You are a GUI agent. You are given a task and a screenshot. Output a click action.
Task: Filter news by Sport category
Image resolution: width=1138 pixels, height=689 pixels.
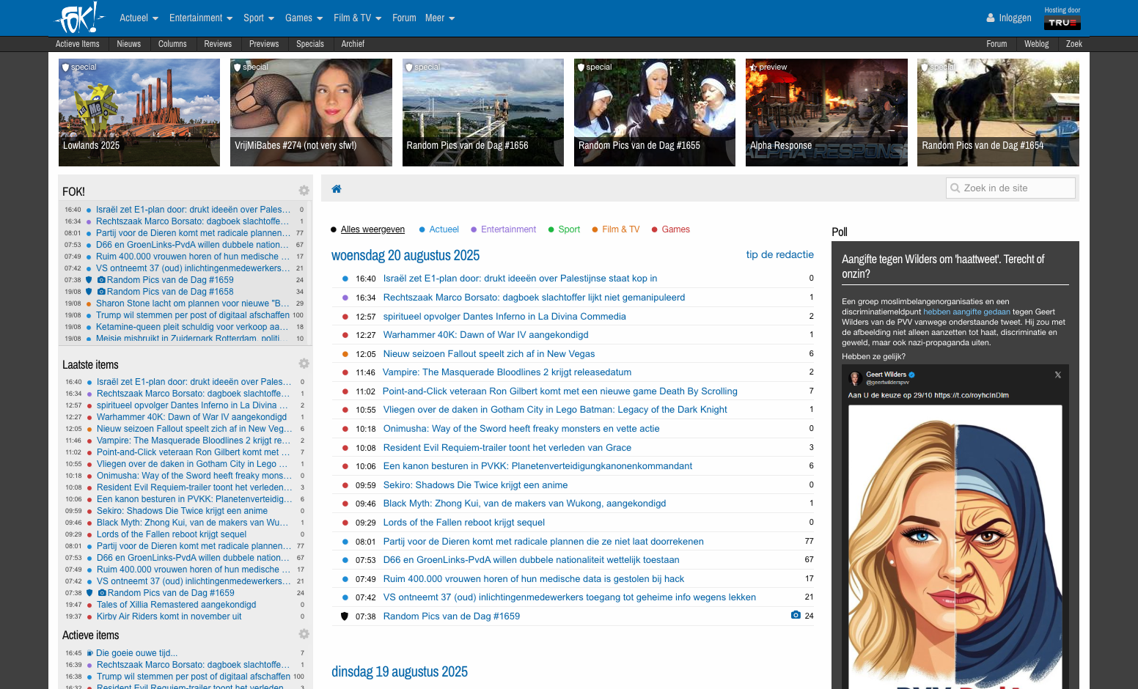click(x=569, y=229)
